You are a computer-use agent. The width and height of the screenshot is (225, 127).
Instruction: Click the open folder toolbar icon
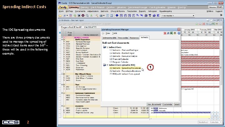[60, 16]
